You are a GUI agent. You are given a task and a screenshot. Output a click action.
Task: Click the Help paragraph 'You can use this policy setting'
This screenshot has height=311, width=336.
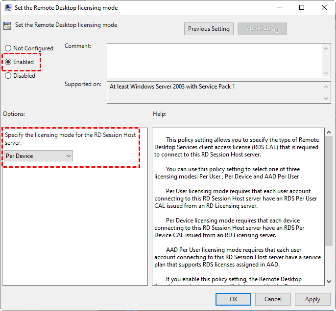tap(228, 173)
